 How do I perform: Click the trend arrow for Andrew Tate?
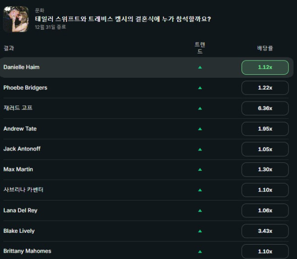pos(200,129)
